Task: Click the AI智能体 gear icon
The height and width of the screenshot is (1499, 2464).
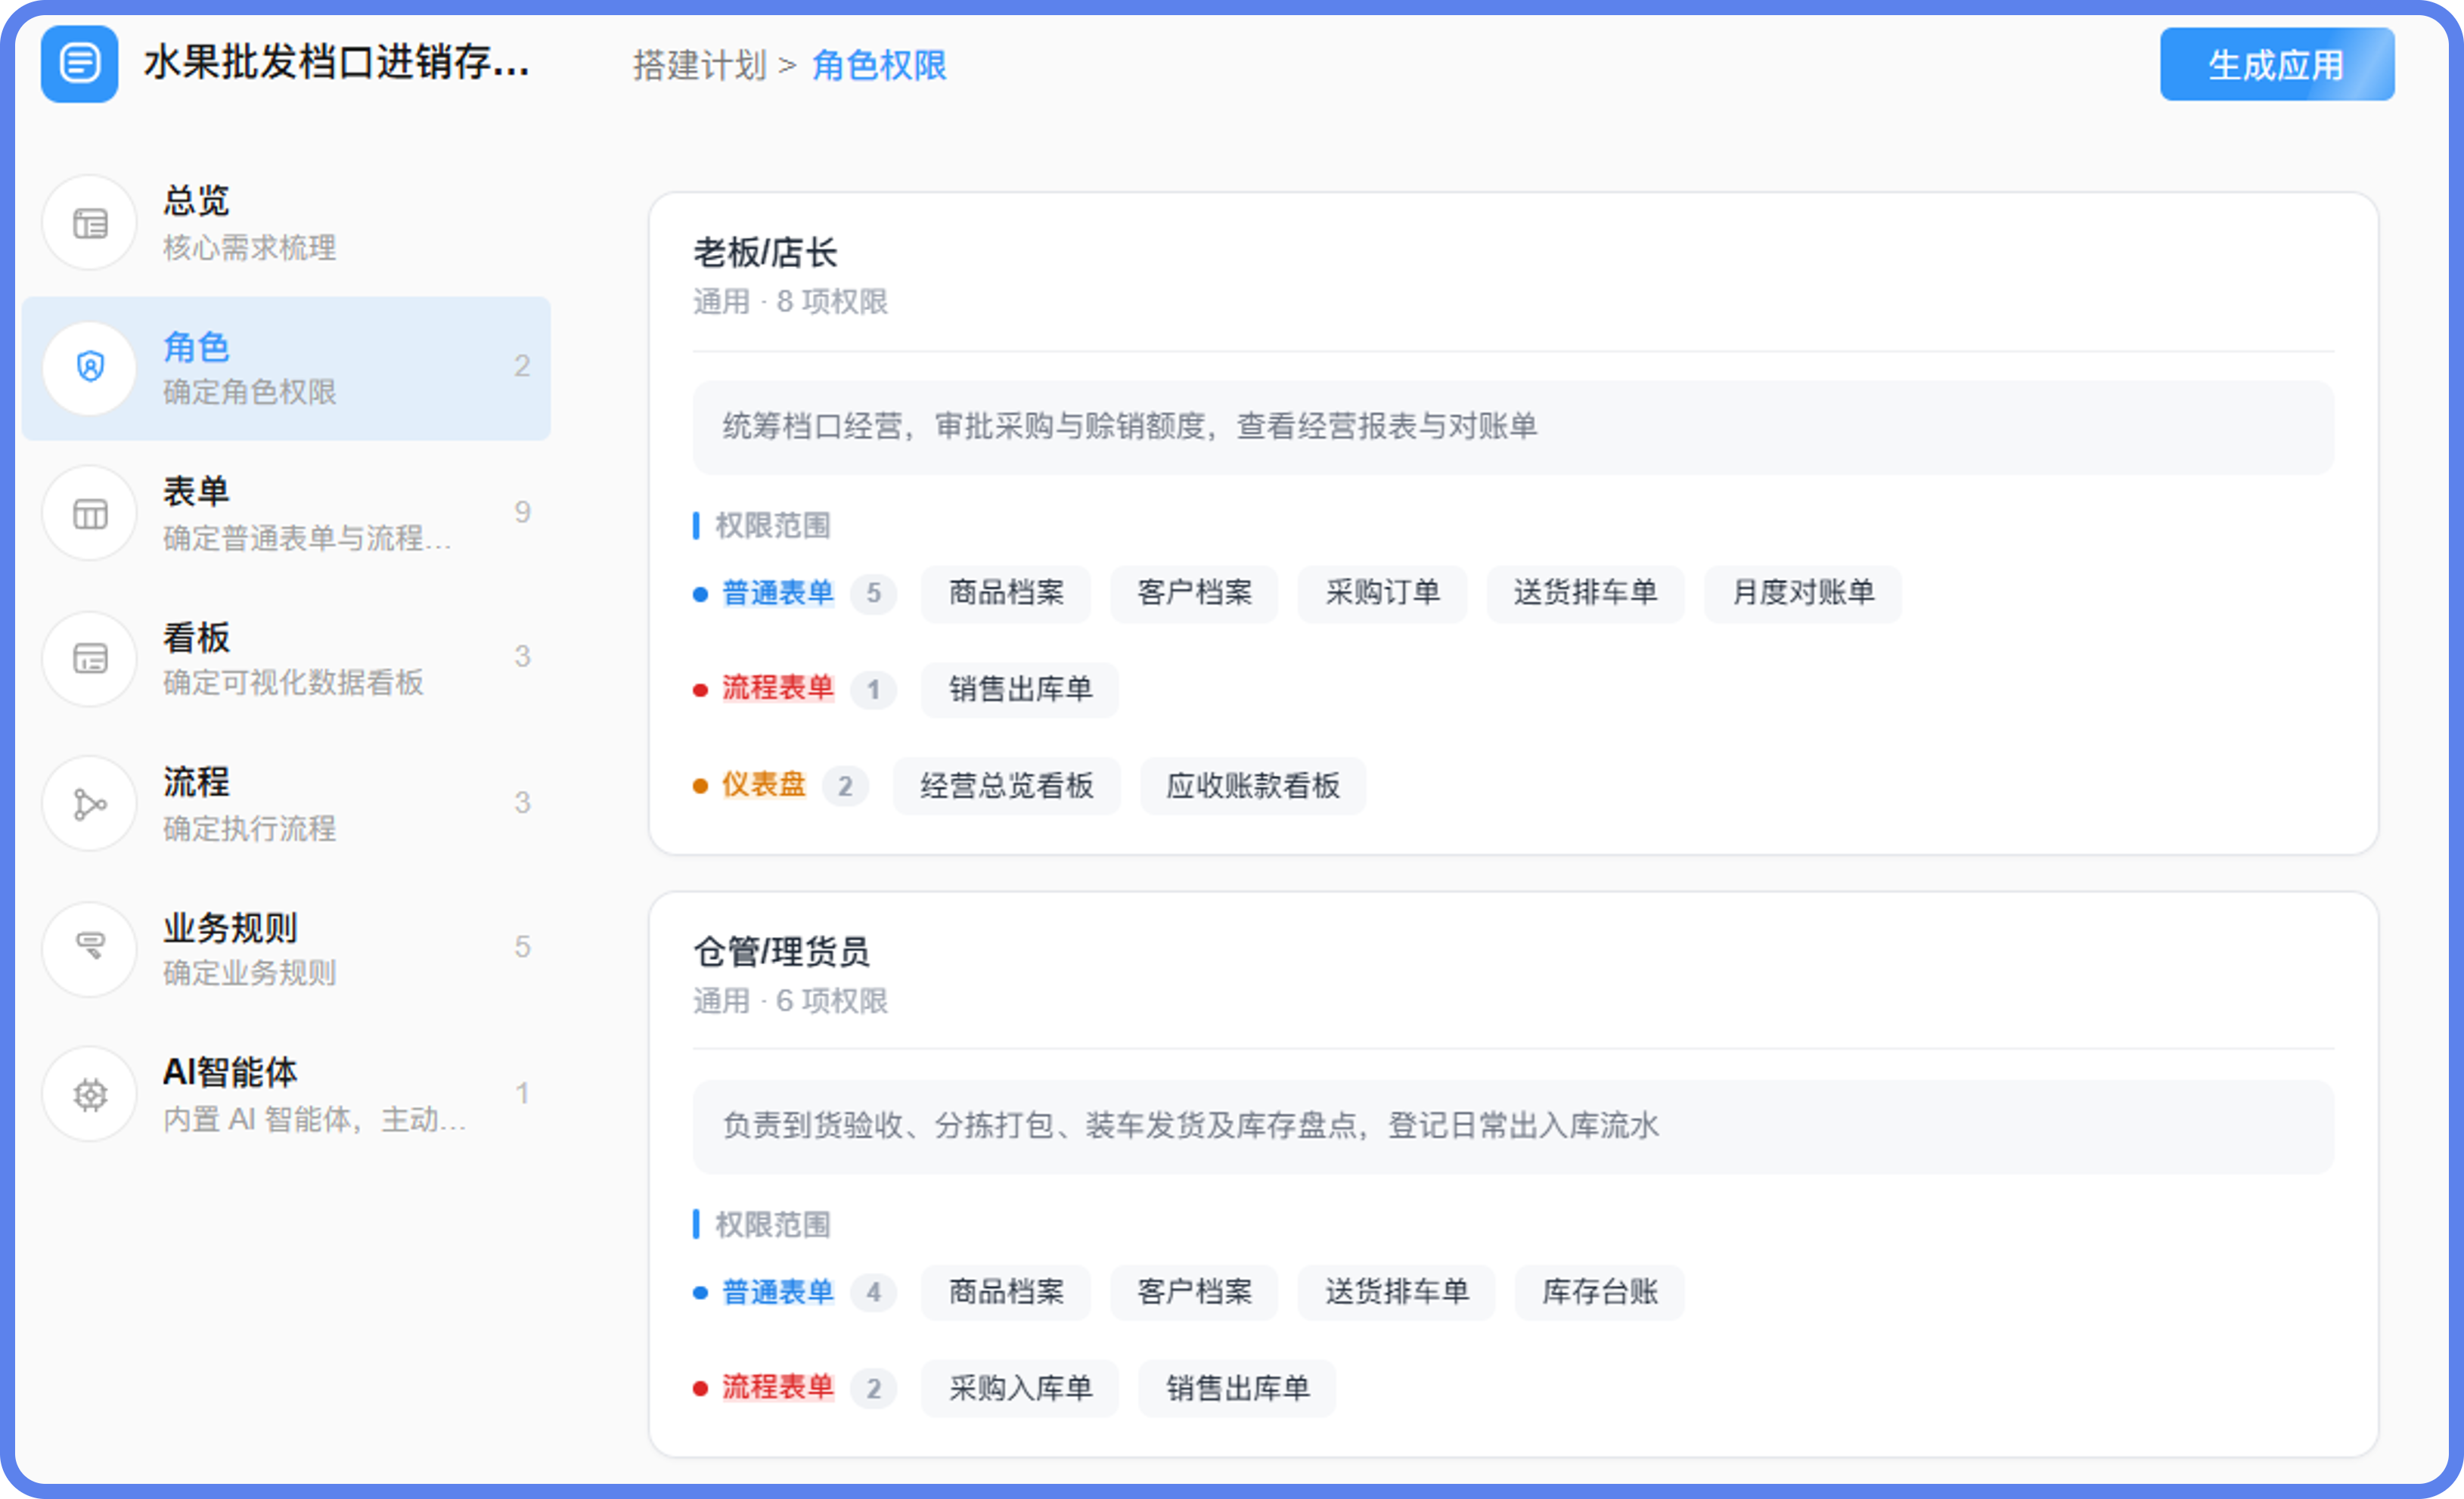Action: 90,1094
